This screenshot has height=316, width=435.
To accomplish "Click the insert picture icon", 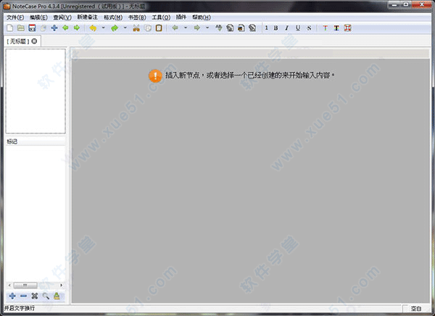I will click(x=241, y=28).
